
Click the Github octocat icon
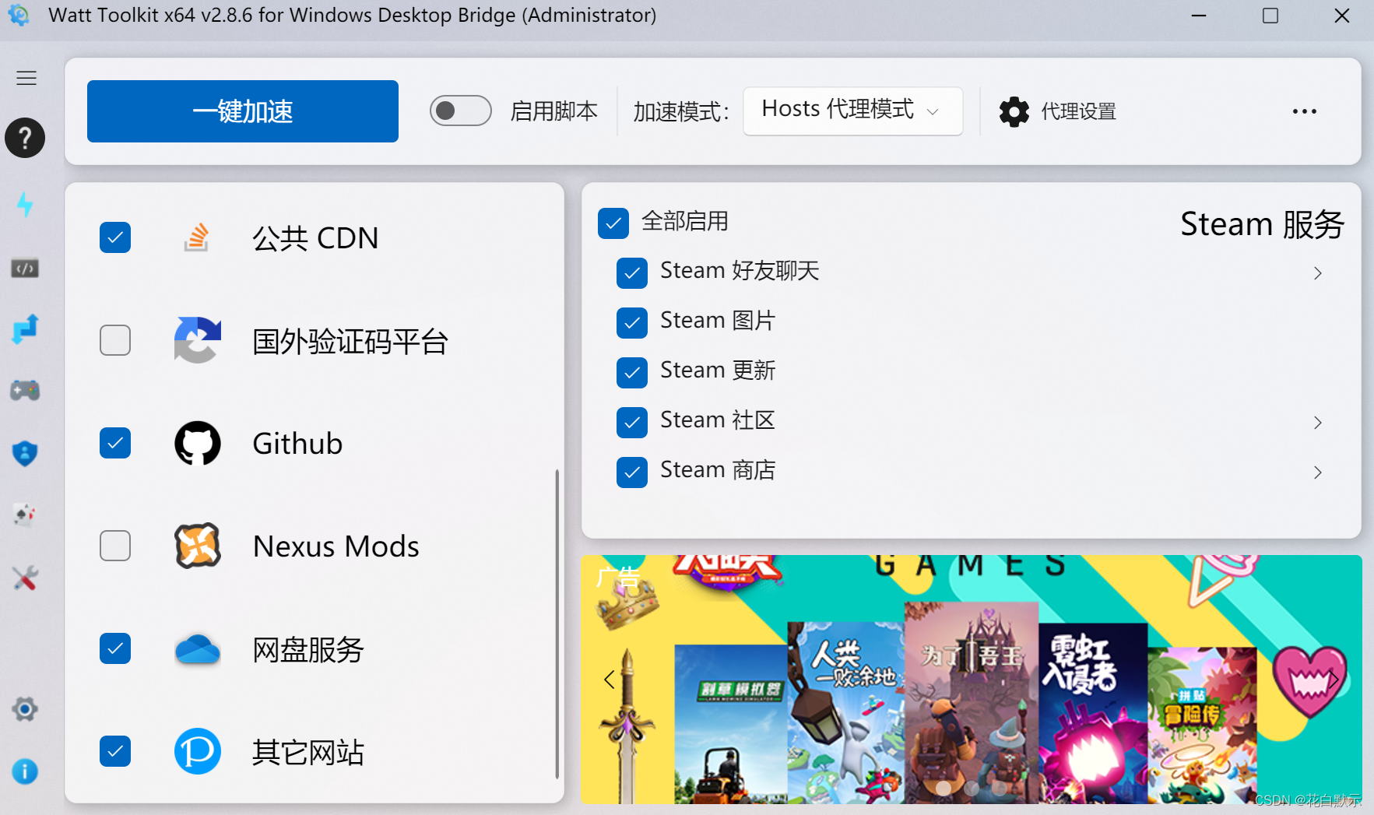[x=198, y=444]
